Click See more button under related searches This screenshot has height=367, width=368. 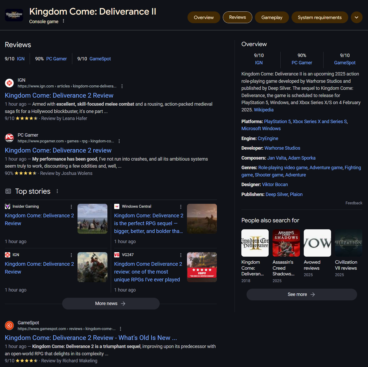(302, 294)
